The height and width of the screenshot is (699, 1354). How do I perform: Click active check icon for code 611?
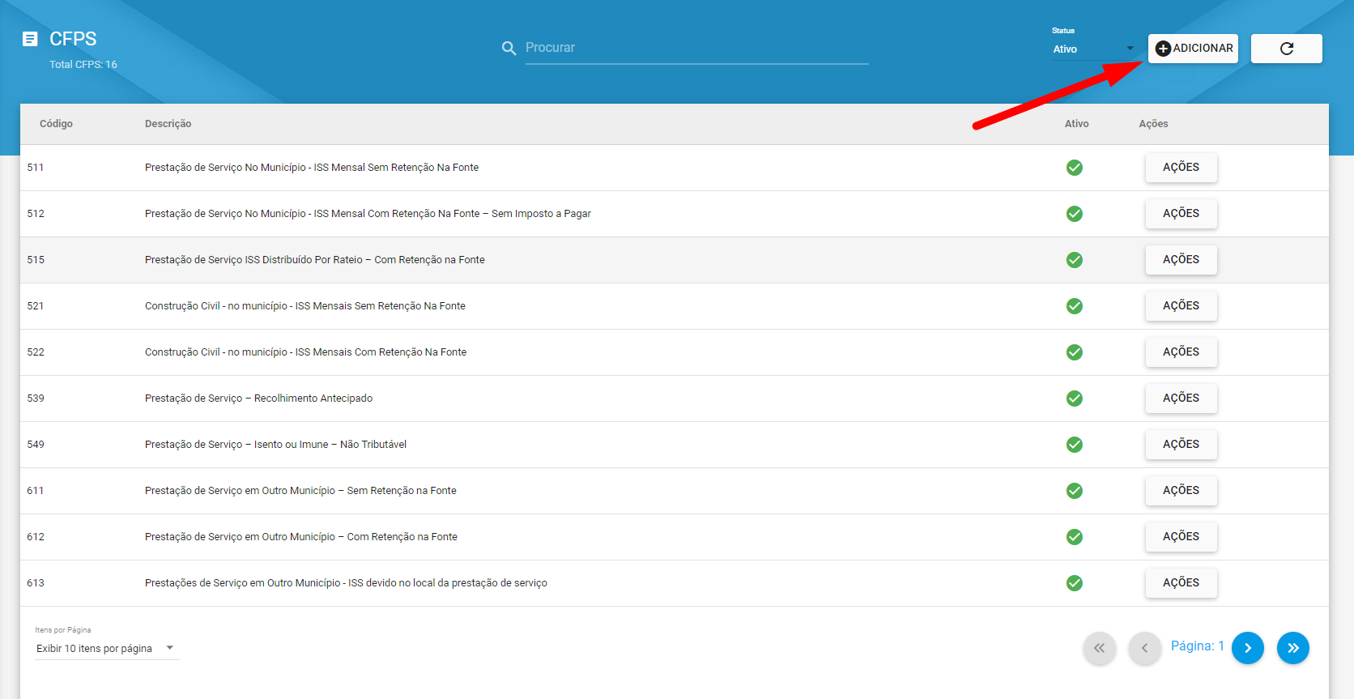(1075, 491)
